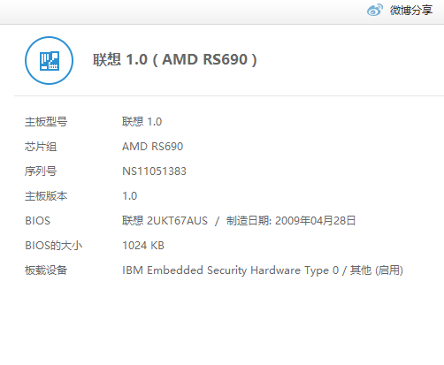This screenshot has height=365, width=444.
Task: Click the Weibo share icon
Action: coord(375,10)
